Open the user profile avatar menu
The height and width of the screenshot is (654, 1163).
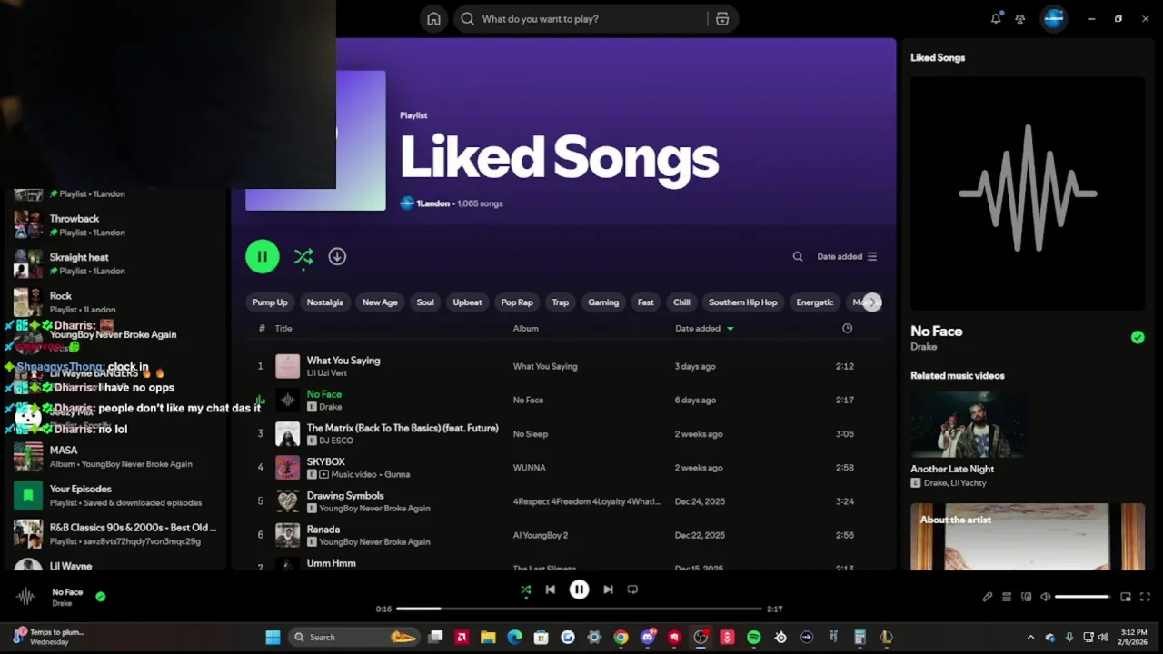click(1054, 18)
